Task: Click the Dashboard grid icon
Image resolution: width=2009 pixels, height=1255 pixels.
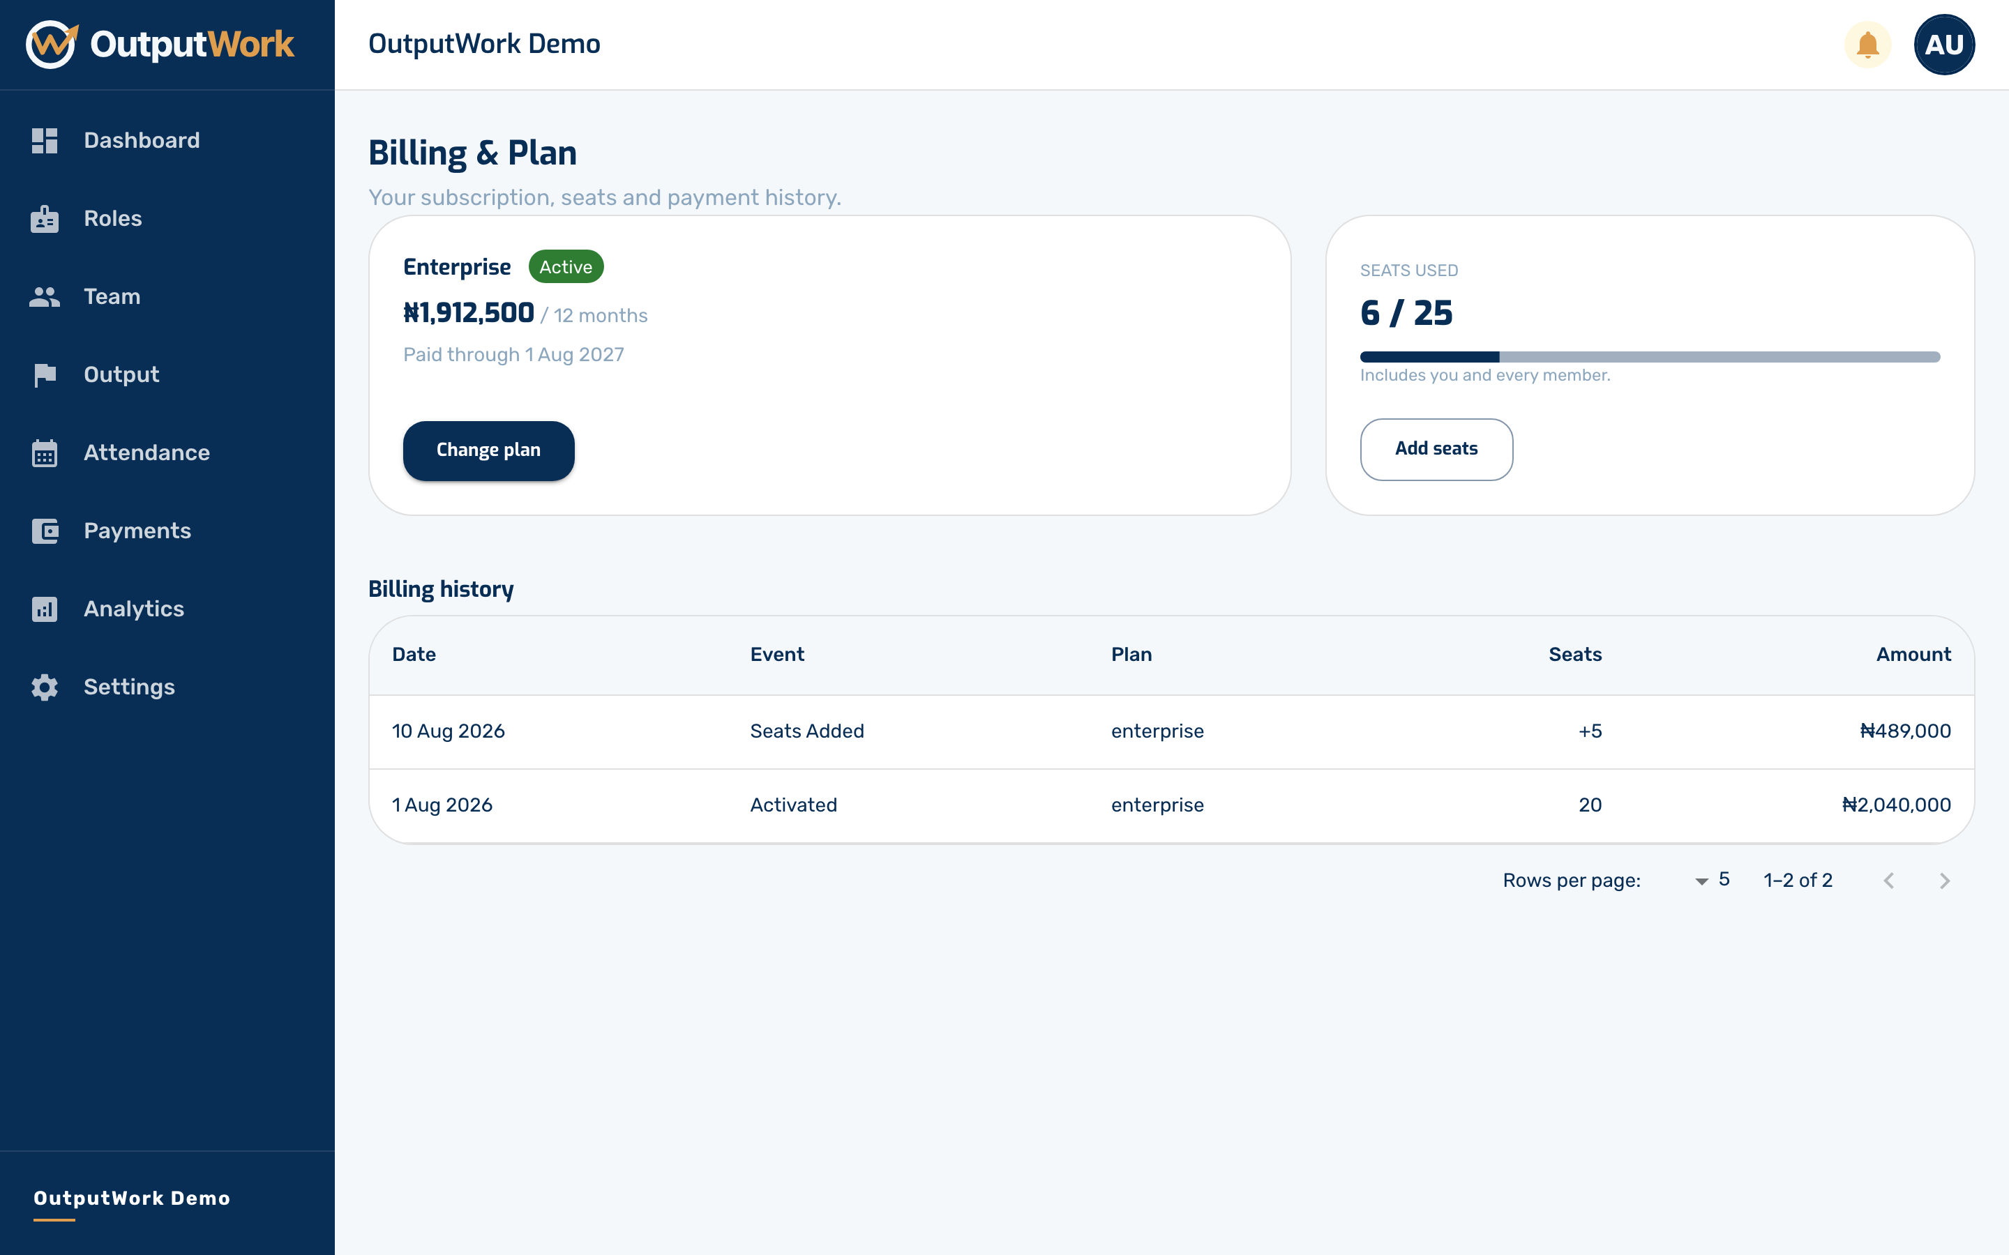Action: coord(45,140)
